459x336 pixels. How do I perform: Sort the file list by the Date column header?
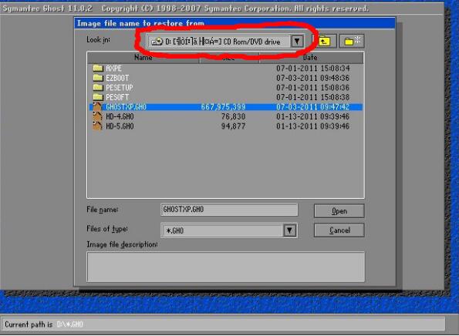point(312,57)
